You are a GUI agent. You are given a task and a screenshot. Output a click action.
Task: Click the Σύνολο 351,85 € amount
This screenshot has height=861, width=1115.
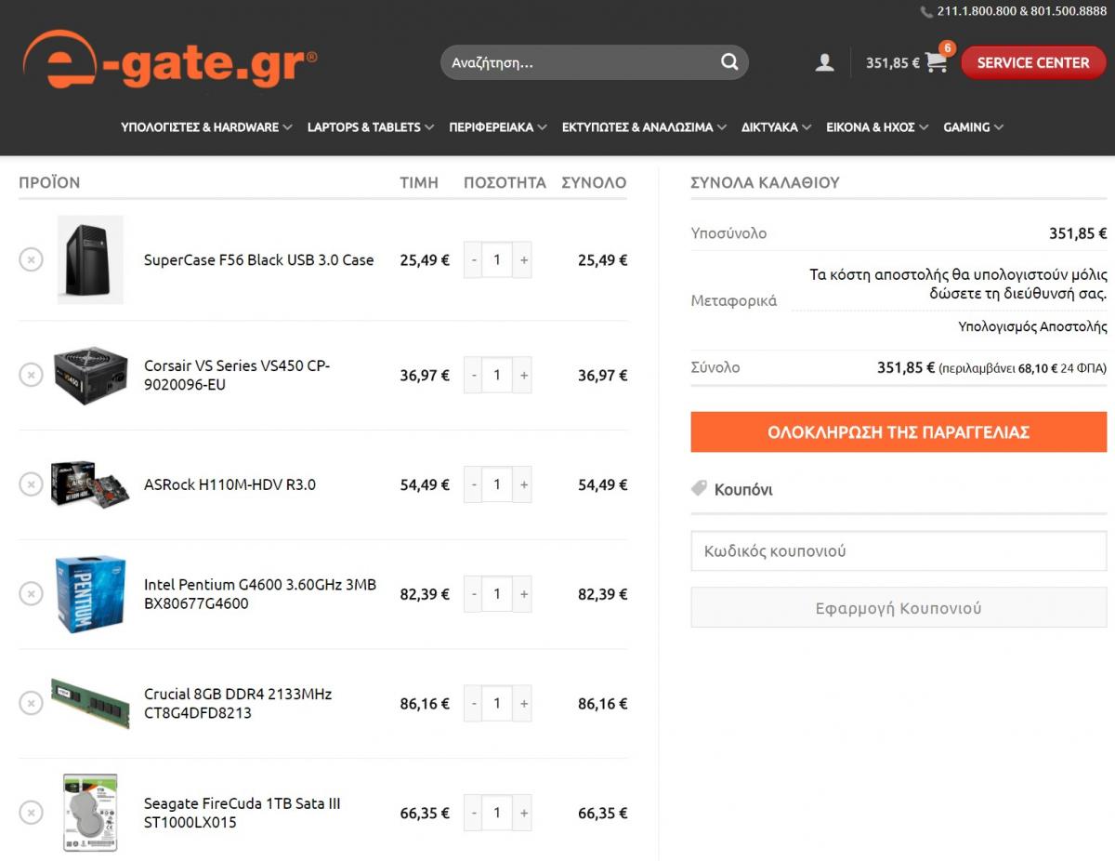click(906, 367)
